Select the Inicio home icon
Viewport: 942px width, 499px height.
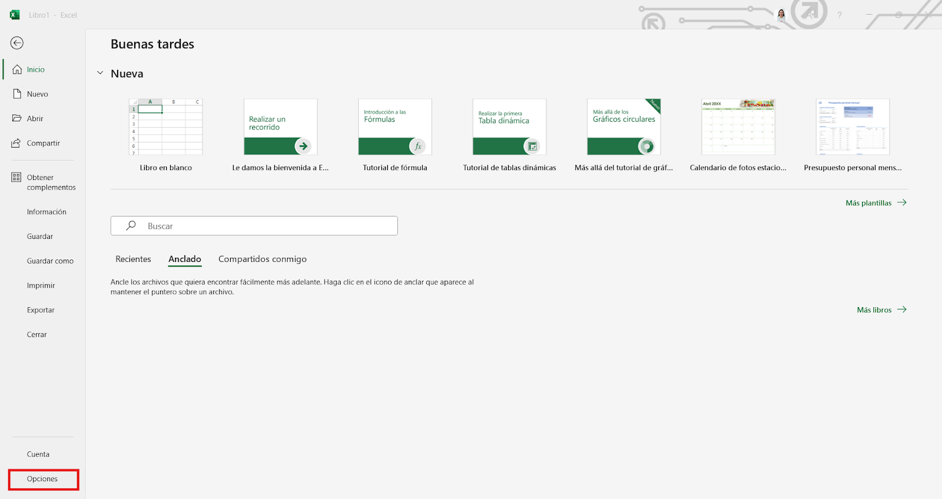[x=17, y=69]
